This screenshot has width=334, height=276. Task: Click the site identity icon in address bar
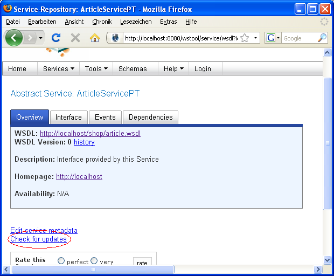click(115, 38)
